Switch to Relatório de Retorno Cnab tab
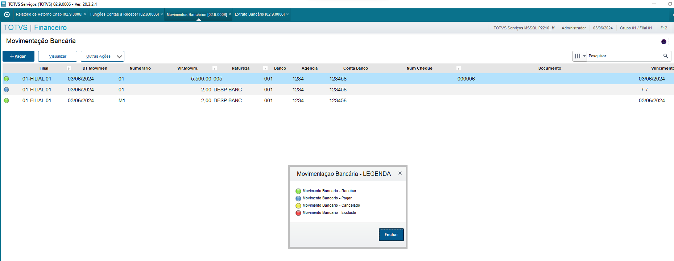 pos(49,14)
